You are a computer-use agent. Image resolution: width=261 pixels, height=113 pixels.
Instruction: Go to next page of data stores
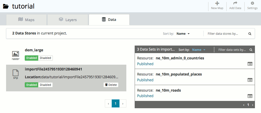click(x=123, y=103)
